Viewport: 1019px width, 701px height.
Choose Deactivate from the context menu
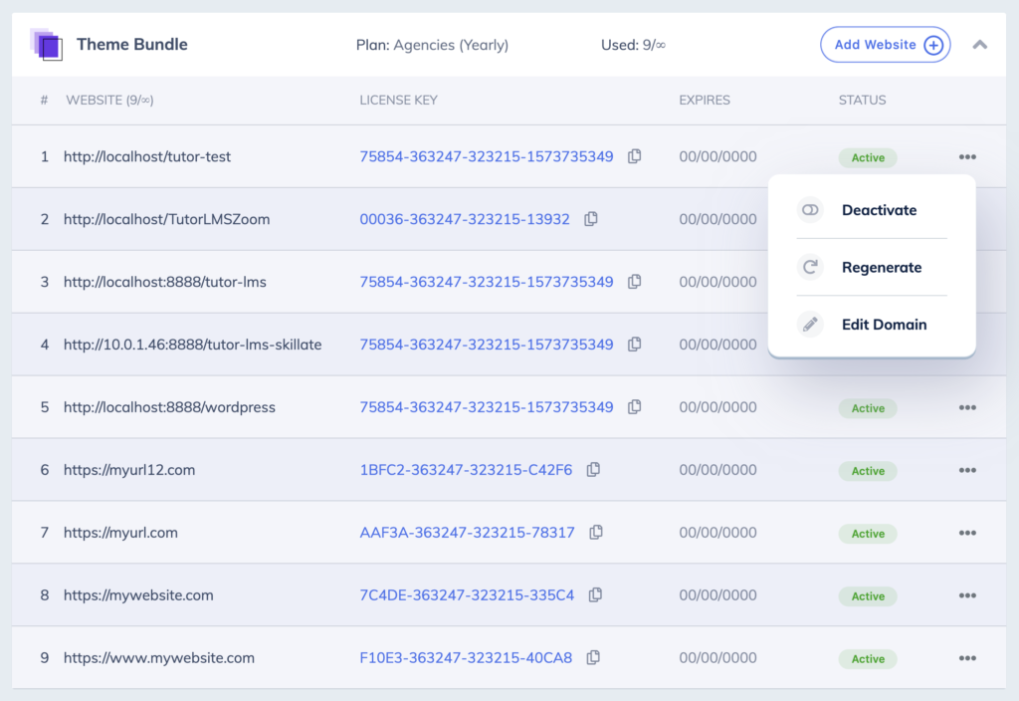pos(872,210)
